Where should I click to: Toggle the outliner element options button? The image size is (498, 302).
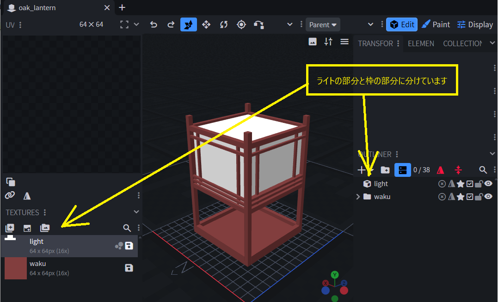pos(402,170)
